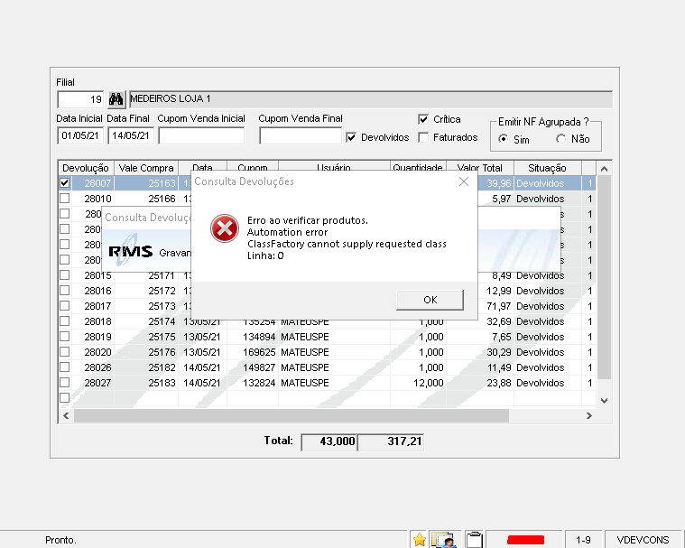Image resolution: width=685 pixels, height=548 pixels.
Task: Click the MEDEIROS LOJA 1 name field
Action: 371,99
